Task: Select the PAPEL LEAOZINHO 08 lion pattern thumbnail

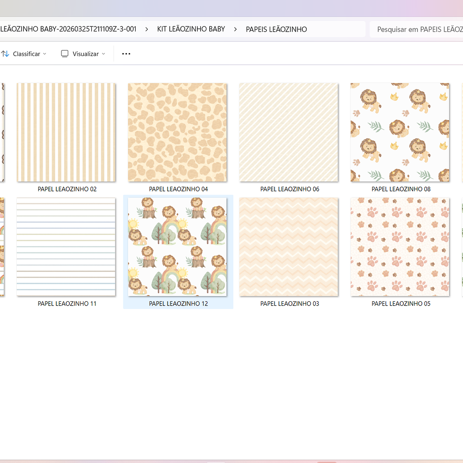Action: pyautogui.click(x=400, y=132)
